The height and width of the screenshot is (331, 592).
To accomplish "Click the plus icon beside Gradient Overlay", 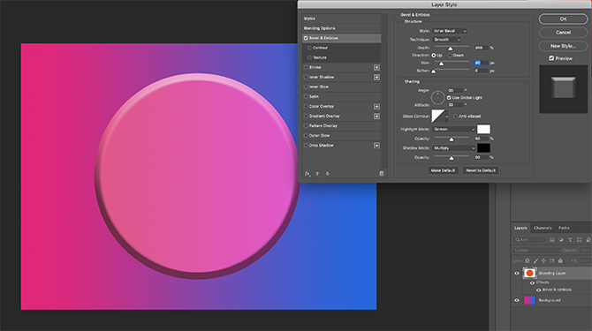I will (x=376, y=117).
